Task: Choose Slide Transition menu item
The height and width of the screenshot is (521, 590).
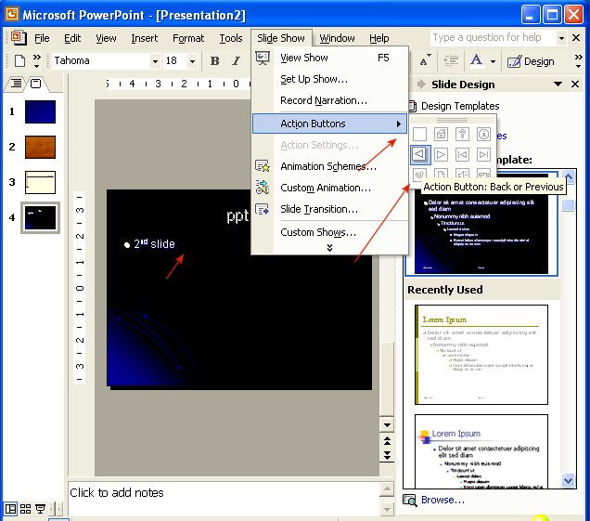Action: (329, 209)
